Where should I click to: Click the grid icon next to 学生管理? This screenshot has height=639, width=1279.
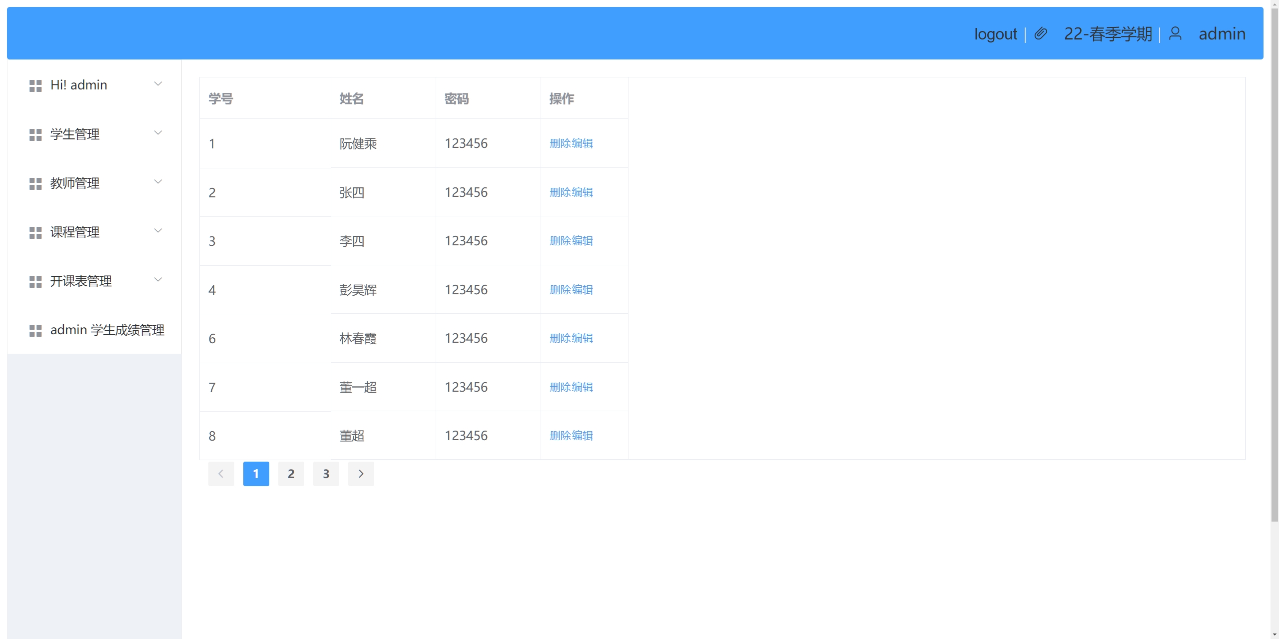(35, 135)
